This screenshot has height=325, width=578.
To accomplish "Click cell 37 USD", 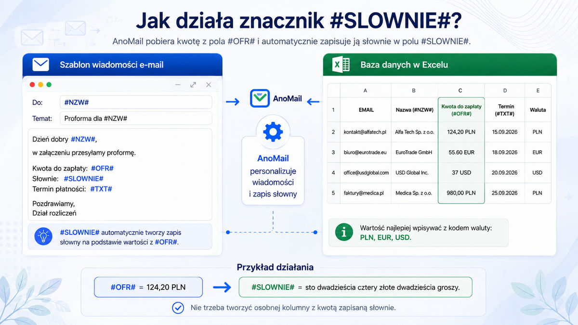I will (x=461, y=172).
